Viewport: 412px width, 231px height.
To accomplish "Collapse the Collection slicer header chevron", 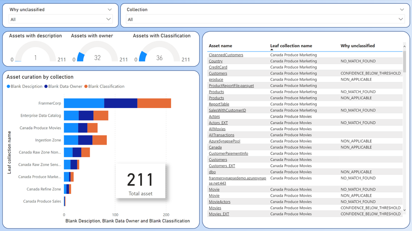I will [402, 9].
